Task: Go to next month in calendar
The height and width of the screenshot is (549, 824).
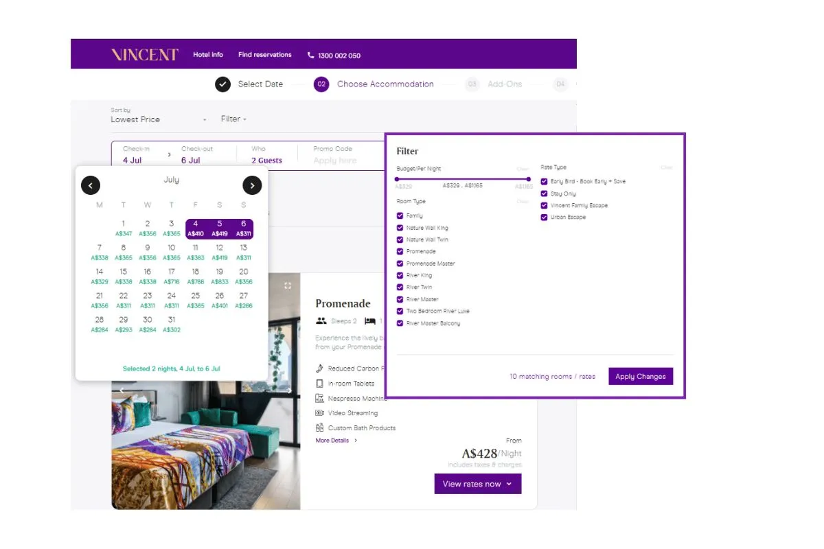Action: point(252,185)
